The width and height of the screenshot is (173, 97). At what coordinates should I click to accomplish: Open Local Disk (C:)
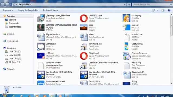click(x=15, y=51)
